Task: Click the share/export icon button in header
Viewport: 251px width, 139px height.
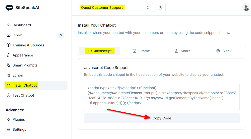Action: [x=160, y=8]
